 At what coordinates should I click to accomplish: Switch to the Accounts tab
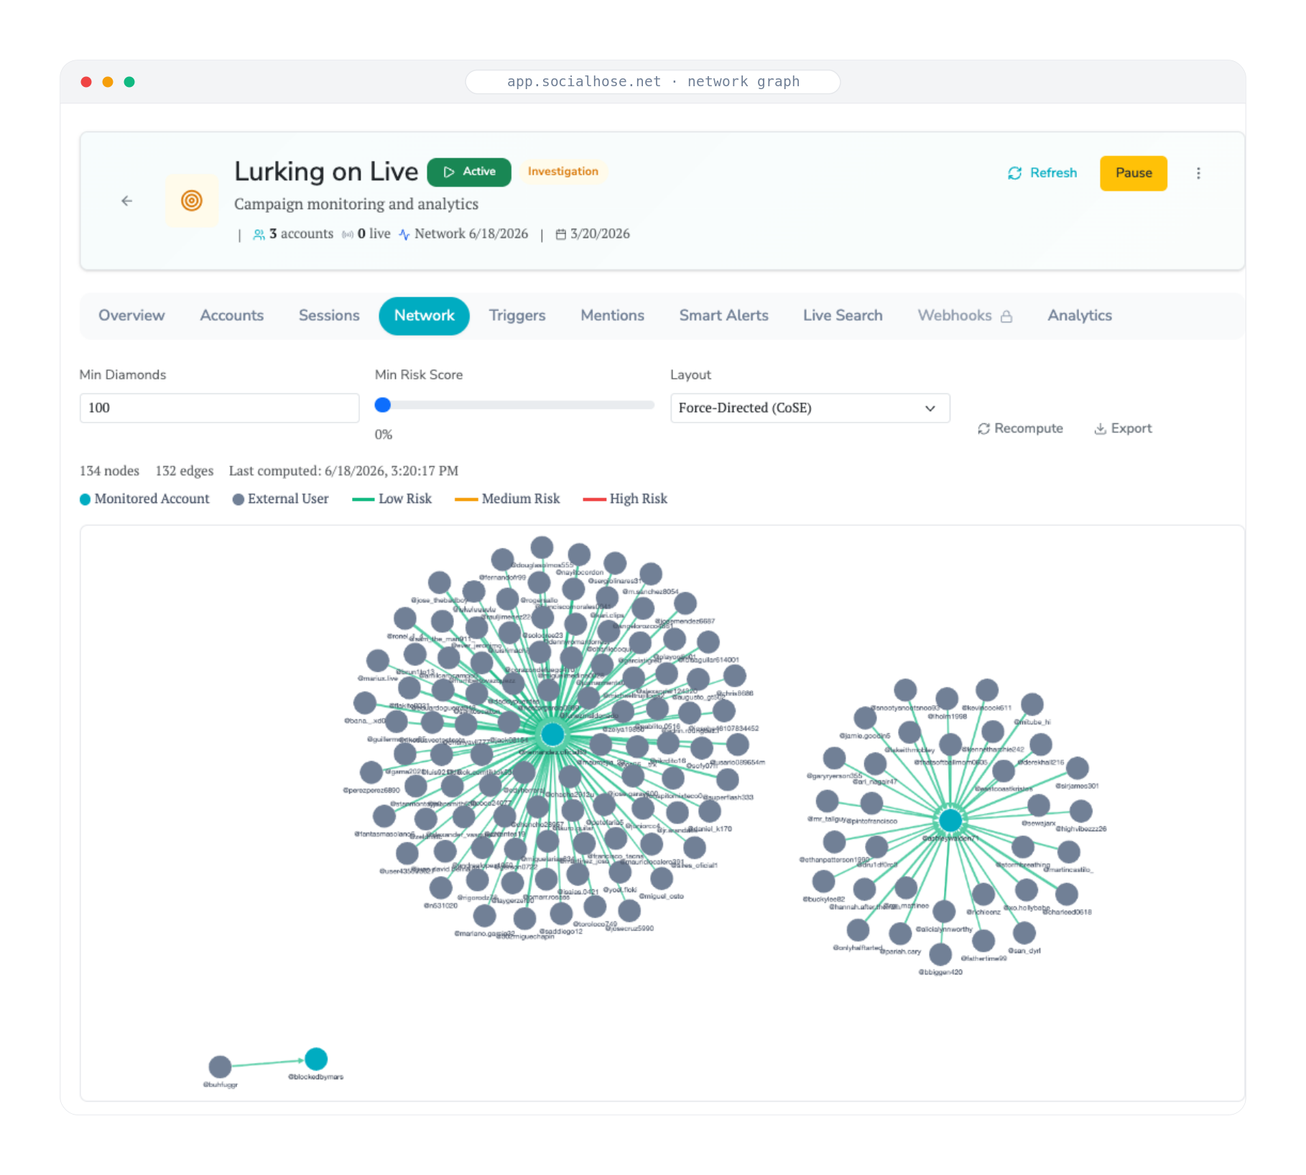click(231, 315)
